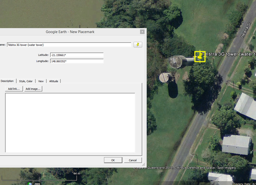Click into the Latitude field
The image size is (256, 185).
[77, 55]
